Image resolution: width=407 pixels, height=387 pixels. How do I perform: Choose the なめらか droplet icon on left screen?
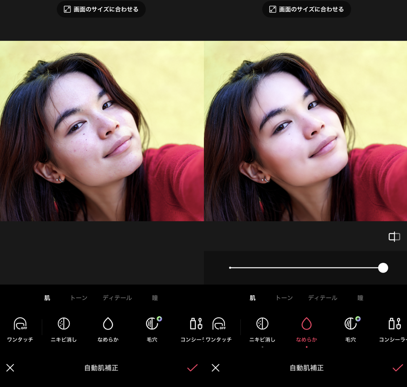pyautogui.click(x=108, y=324)
